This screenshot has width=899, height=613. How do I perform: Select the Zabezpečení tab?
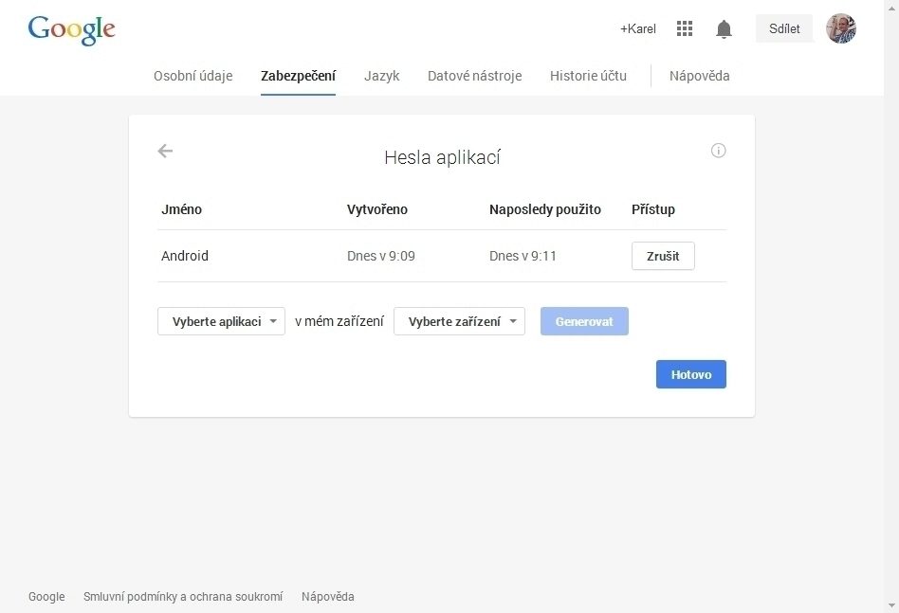point(298,76)
